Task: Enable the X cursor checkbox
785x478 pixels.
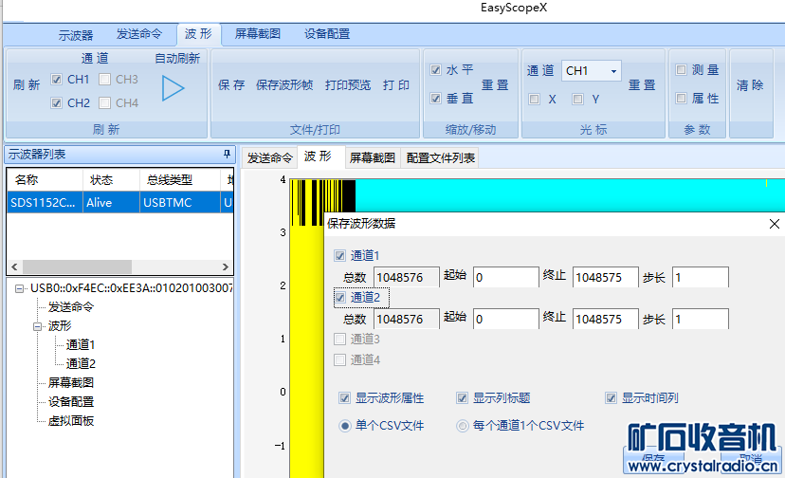Action: [x=534, y=100]
